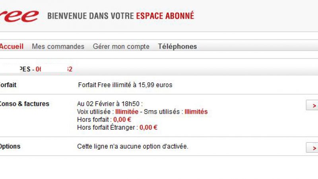
Task: Click the Forfait Free illimité 15,99 euros text
Action: click(x=125, y=85)
